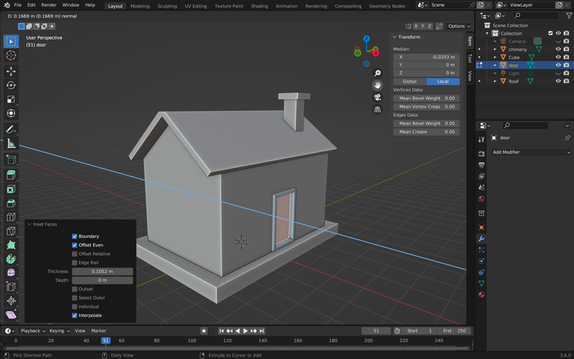The height and width of the screenshot is (359, 574).
Task: Toggle camera view icon in viewport
Action: [377, 98]
